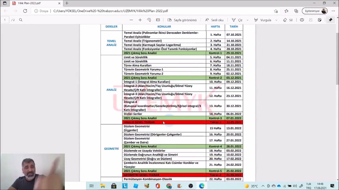The height and width of the screenshot is (190, 339).
Task: Click the date 24.02.2022
Action: (x=234, y=165)
